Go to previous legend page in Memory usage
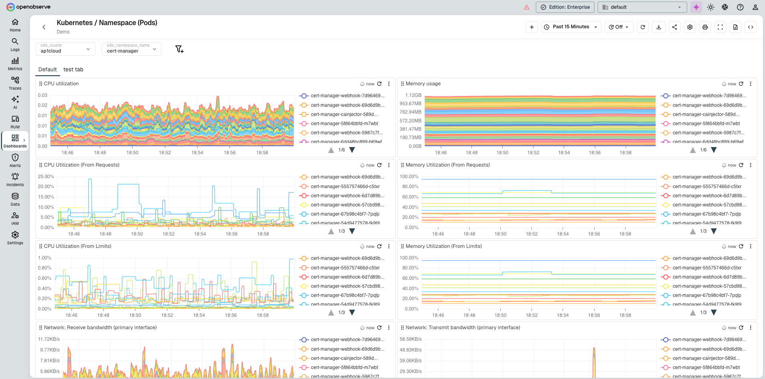Screen dimensions: 765x379 coord(693,150)
